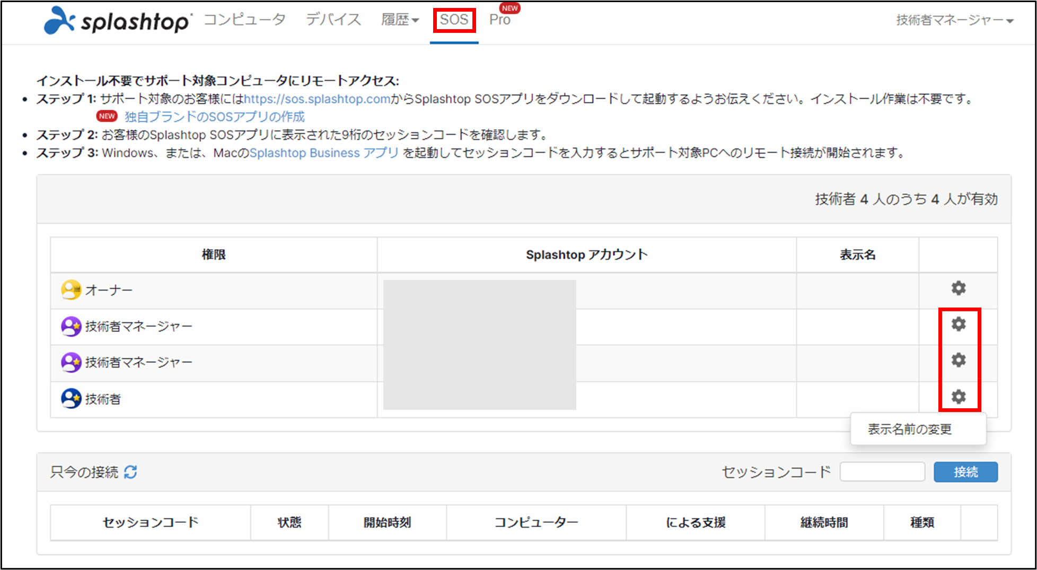Open the 技術者マネージャー account dropdown

click(x=952, y=20)
